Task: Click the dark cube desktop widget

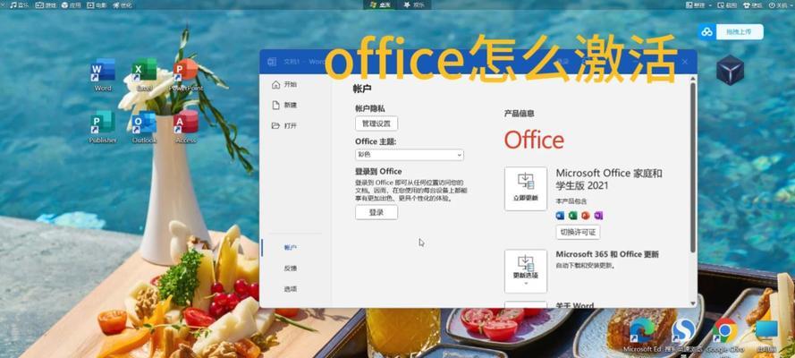Action: (730, 70)
